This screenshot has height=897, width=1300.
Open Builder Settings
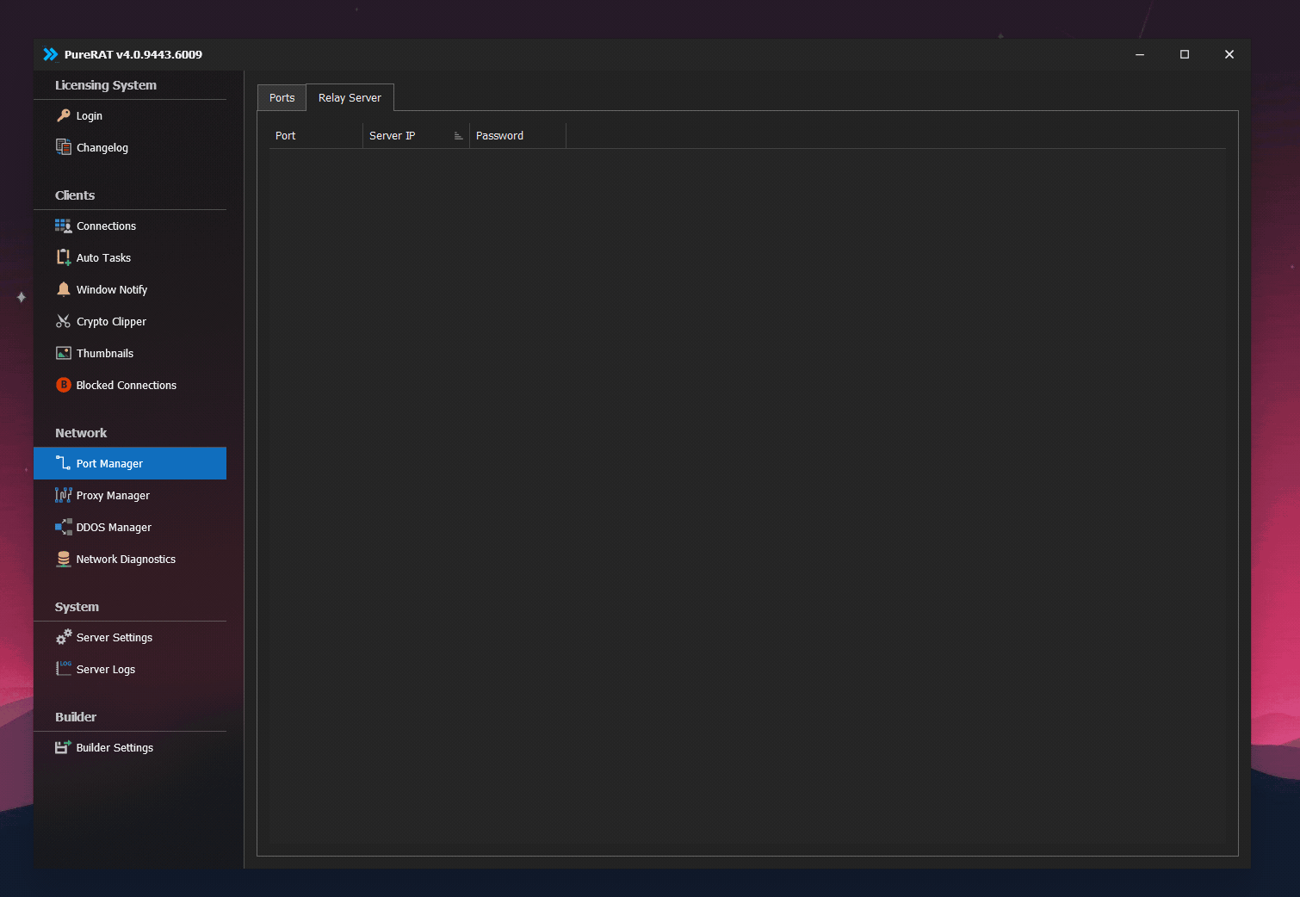pyautogui.click(x=130, y=747)
